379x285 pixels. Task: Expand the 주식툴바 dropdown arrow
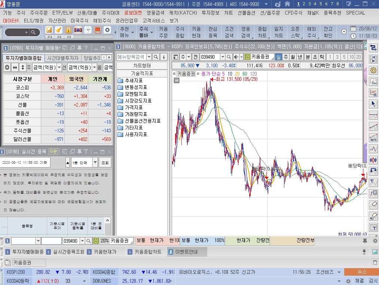pos(152,33)
